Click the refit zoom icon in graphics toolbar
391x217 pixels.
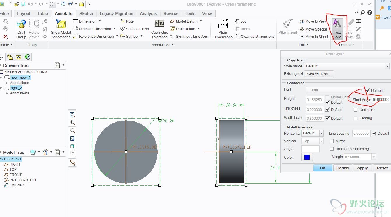(72, 115)
